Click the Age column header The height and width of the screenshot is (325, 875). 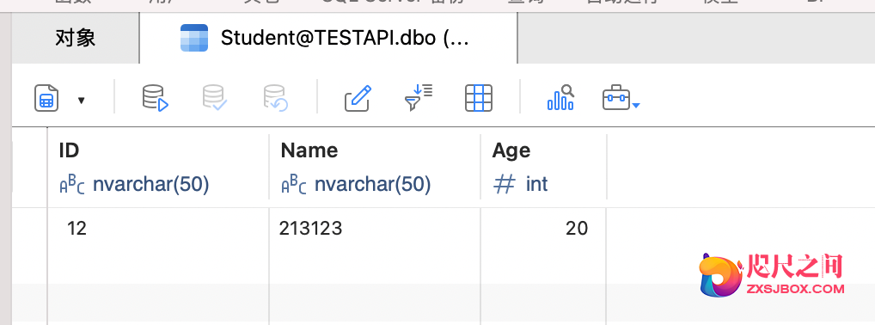543,167
